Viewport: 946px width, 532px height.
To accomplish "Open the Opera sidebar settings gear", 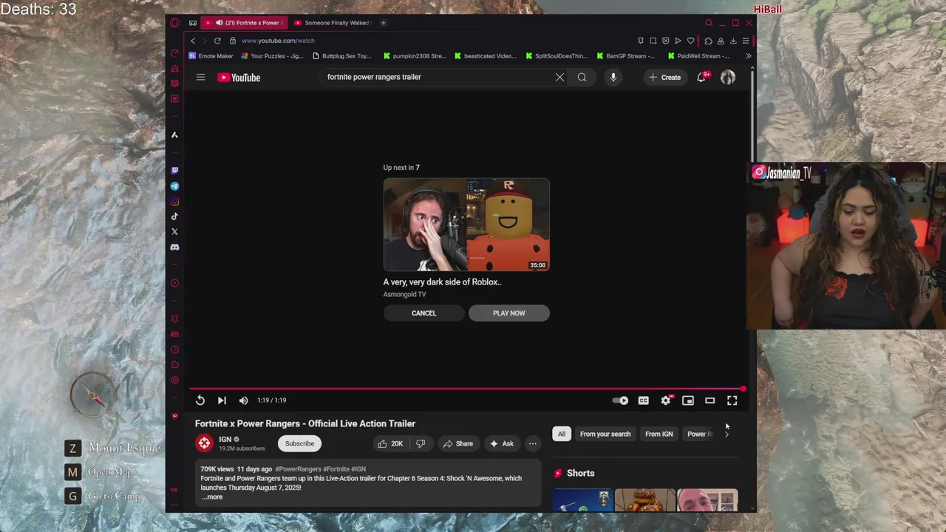I will tap(174, 381).
